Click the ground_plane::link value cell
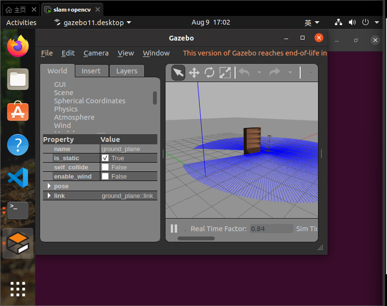 pyautogui.click(x=128, y=195)
